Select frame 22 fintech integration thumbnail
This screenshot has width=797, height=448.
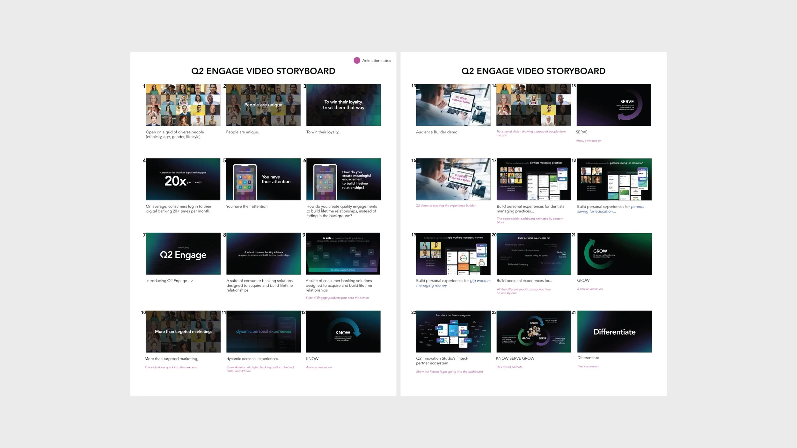(x=453, y=332)
